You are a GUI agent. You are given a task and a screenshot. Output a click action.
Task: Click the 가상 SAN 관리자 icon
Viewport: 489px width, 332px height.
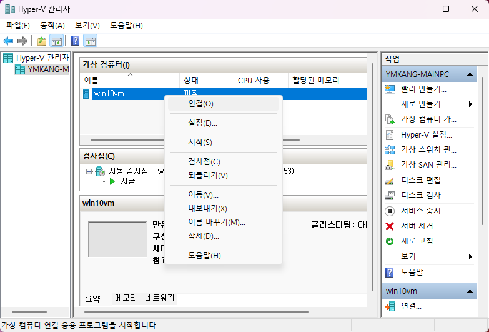click(390, 165)
